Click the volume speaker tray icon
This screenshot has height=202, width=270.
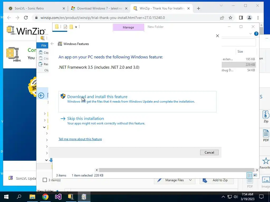coord(235,197)
